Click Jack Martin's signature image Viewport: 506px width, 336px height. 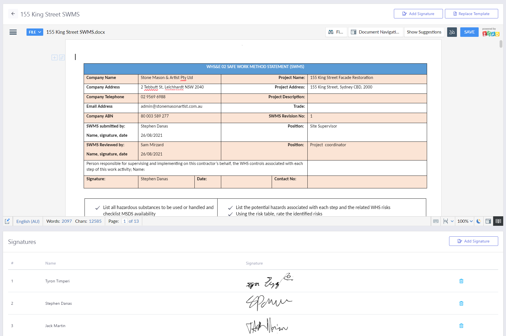[x=267, y=326]
